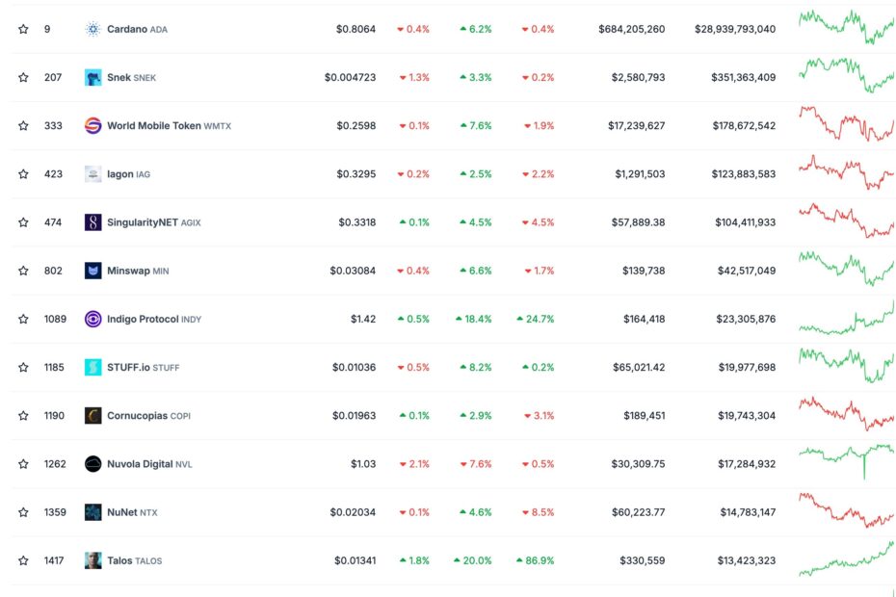
Task: View Nuvola Digital NVL details
Action: coord(149,464)
